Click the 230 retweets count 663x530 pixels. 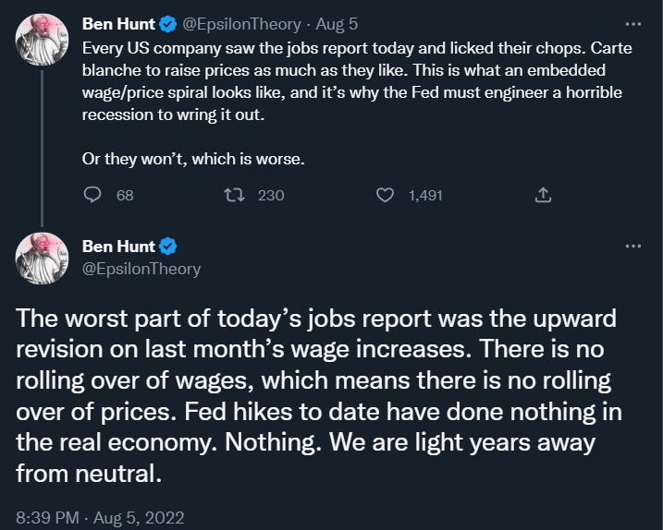(x=271, y=196)
